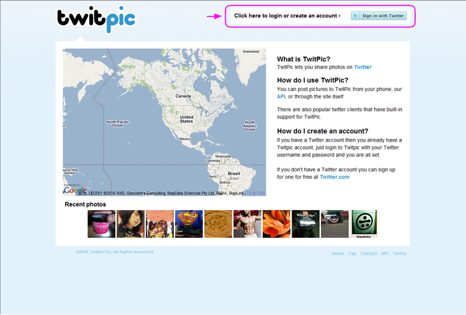Click United States on the map
466x315 pixels.
coord(186,119)
